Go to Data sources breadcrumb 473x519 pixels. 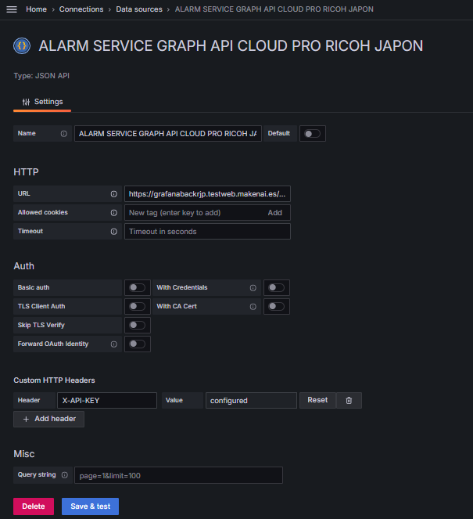click(140, 9)
